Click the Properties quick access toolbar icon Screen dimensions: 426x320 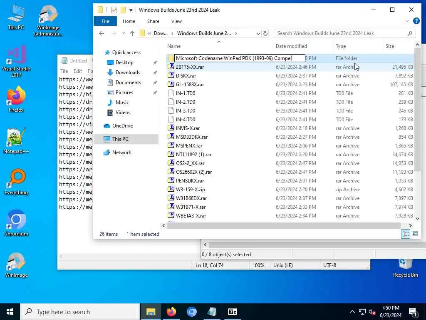tap(114, 10)
